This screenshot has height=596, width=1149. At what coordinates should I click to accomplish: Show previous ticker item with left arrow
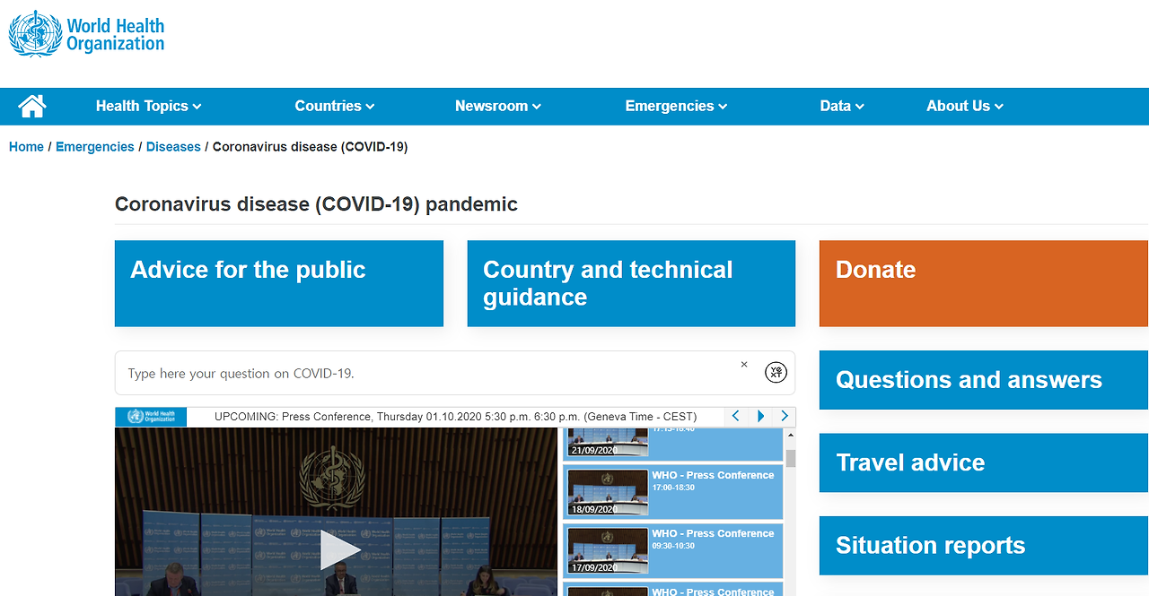tap(736, 416)
